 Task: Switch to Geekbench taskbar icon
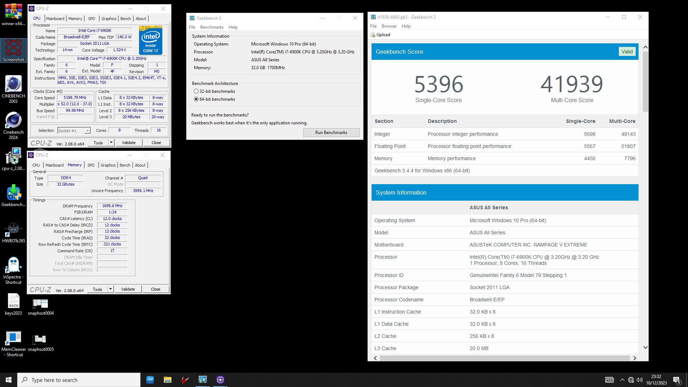click(203, 380)
